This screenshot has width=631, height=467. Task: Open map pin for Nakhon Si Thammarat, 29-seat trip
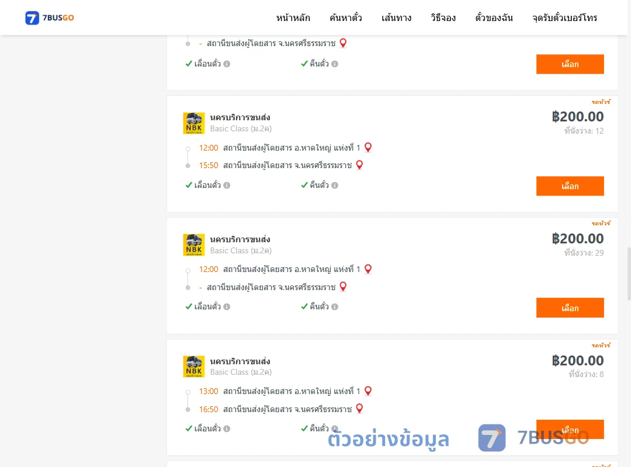343,287
